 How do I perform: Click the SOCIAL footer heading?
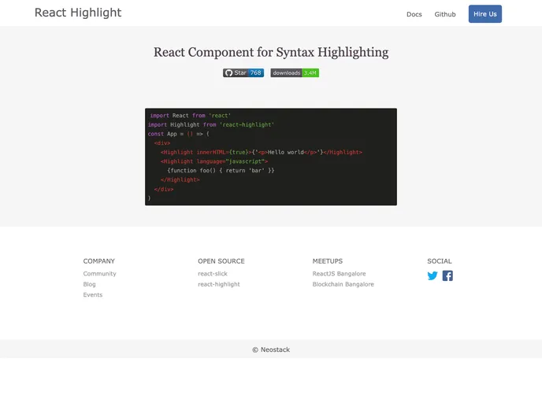click(440, 261)
